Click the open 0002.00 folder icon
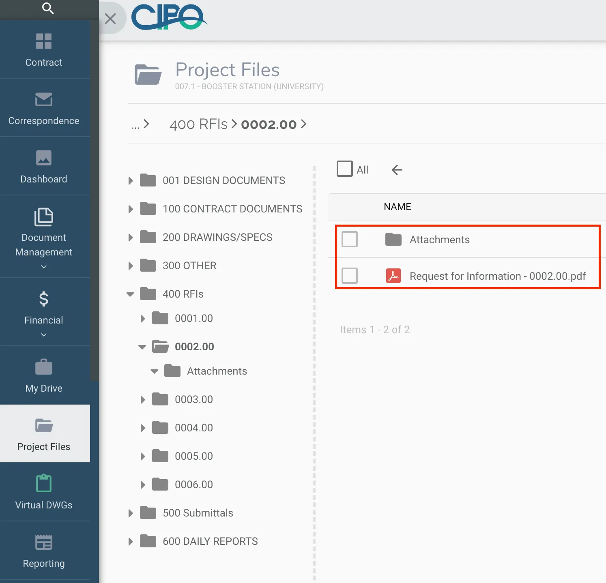This screenshot has height=583, width=606. (x=161, y=347)
